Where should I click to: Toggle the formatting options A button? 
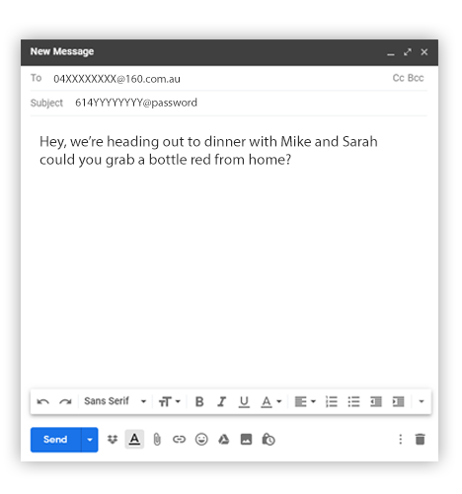point(134,439)
